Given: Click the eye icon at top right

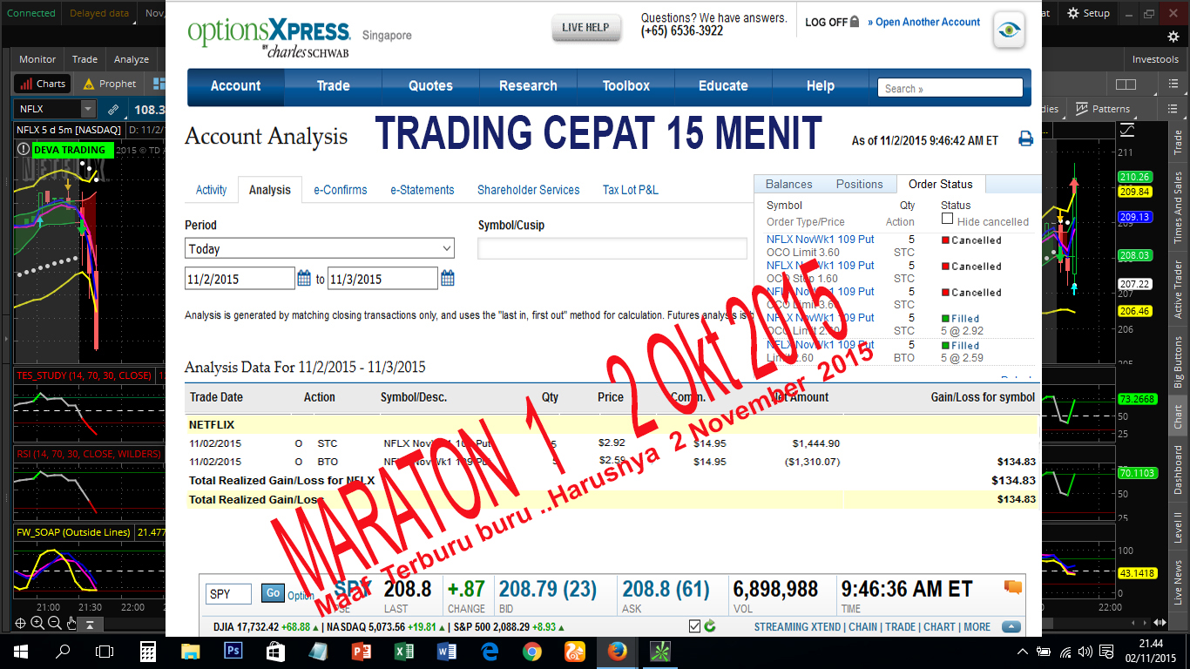Looking at the screenshot, I should pyautogui.click(x=1009, y=30).
